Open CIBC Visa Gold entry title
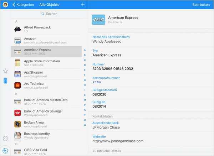The height and width of the screenshot is (156, 214). coord(35,150)
